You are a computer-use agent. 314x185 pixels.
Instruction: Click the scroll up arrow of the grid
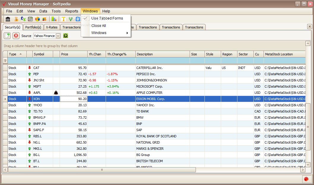(308, 43)
